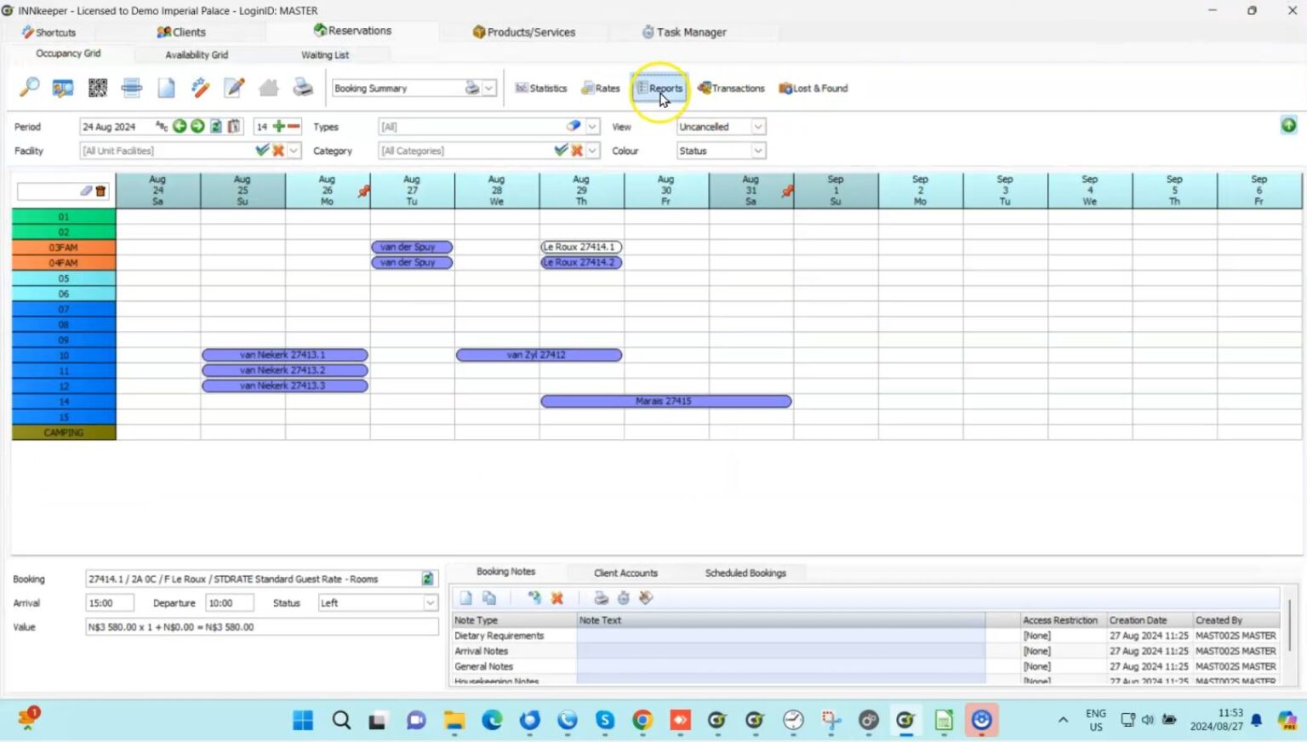Delete a note using the red X icon
The image size is (1307, 742).
[x=557, y=598]
